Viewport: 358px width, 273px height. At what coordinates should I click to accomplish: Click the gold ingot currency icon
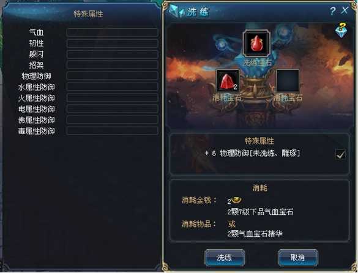[236, 200]
